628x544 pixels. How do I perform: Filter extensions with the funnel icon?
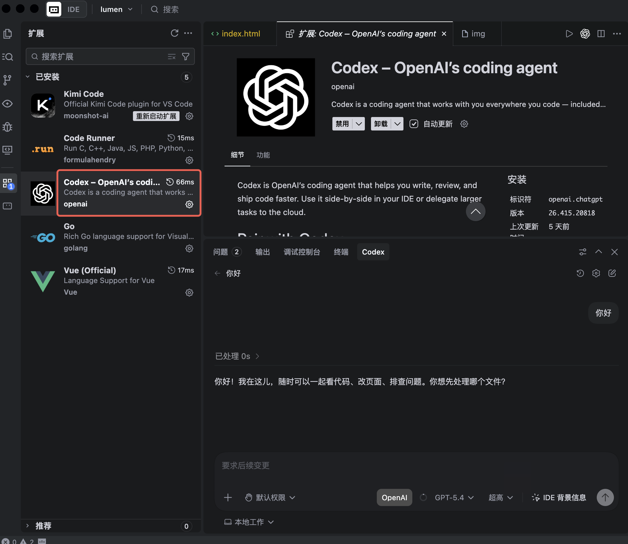coord(186,57)
